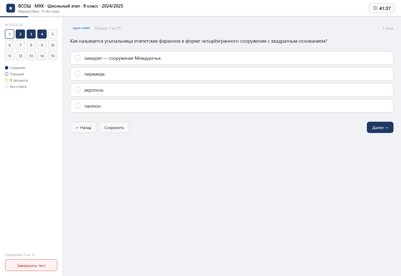Click the «Без ответа» legend entry
Viewport: 401px width, 276px height.
16,87
